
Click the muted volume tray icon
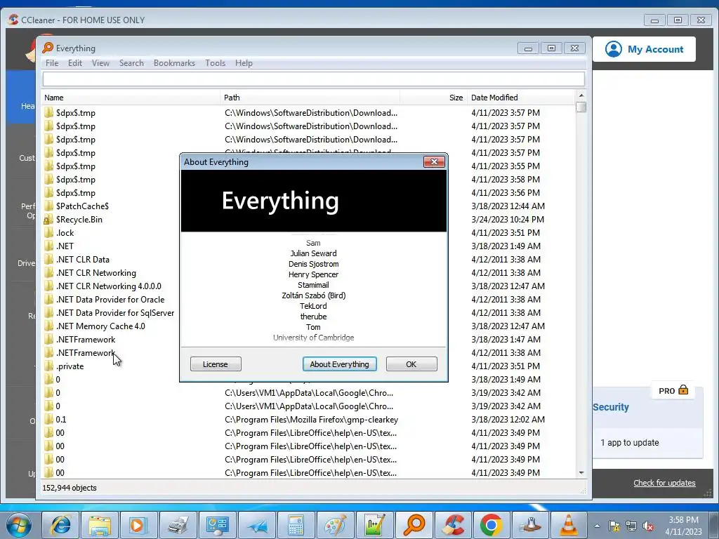(648, 526)
